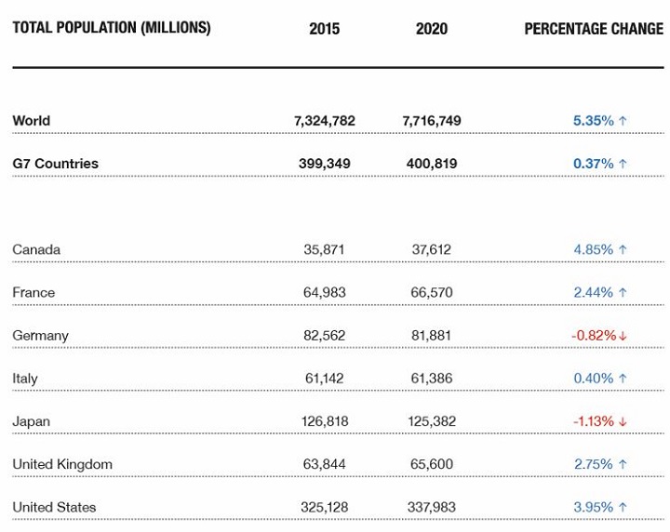The width and height of the screenshot is (670, 532).
Task: Click the up arrow beside Canada's 4.85%
Action: pos(623,249)
